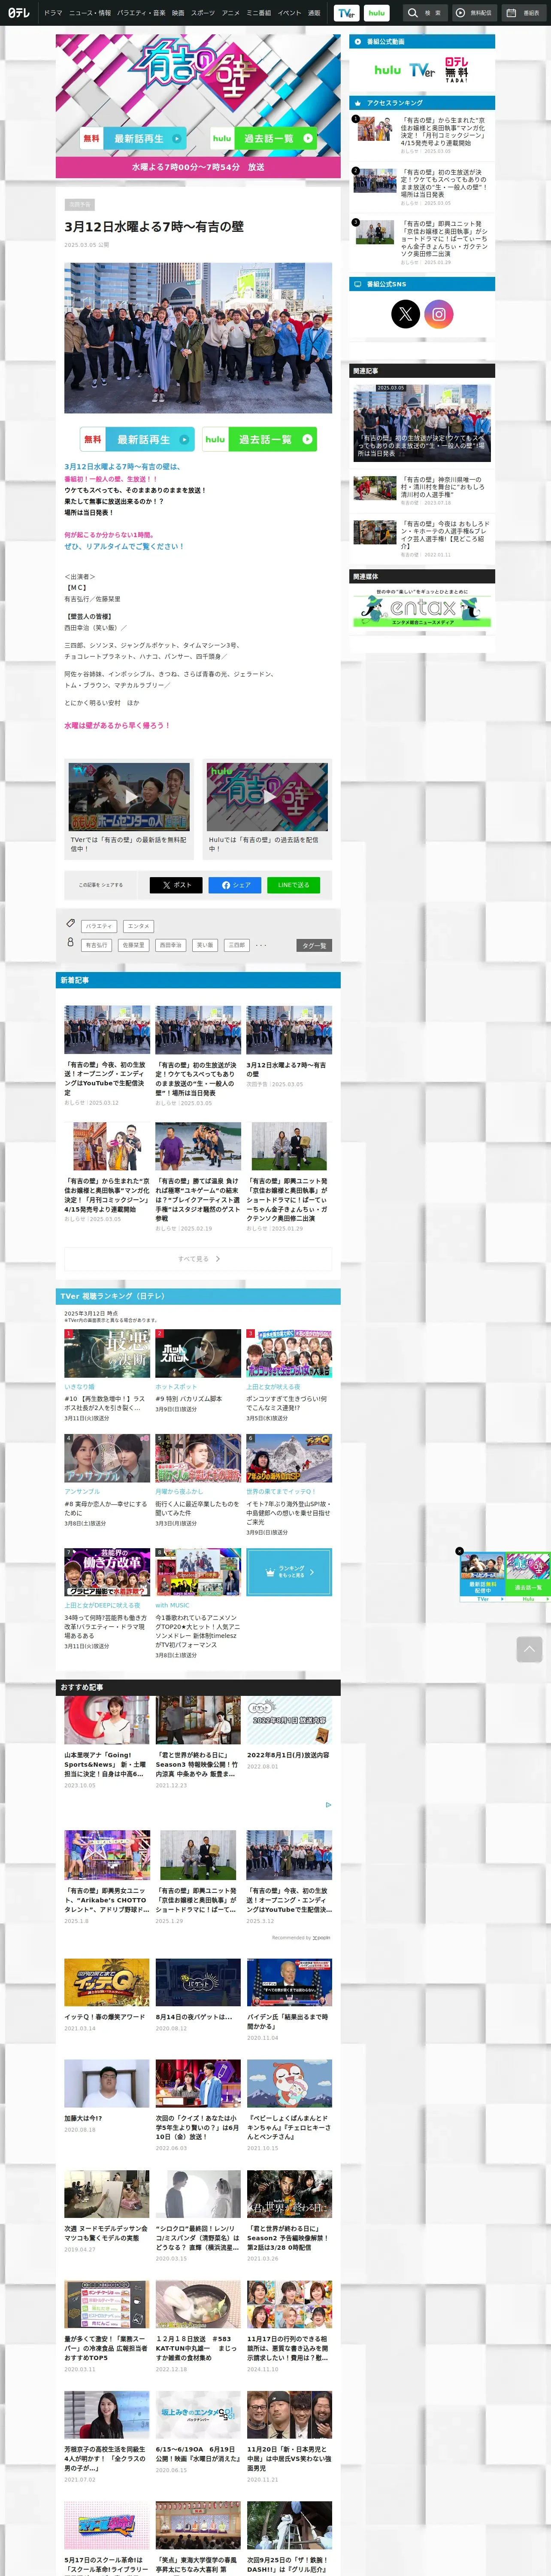Play the Hulu 有吉の壁 video thumbnail
The width and height of the screenshot is (551, 2576).
pyautogui.click(x=267, y=797)
